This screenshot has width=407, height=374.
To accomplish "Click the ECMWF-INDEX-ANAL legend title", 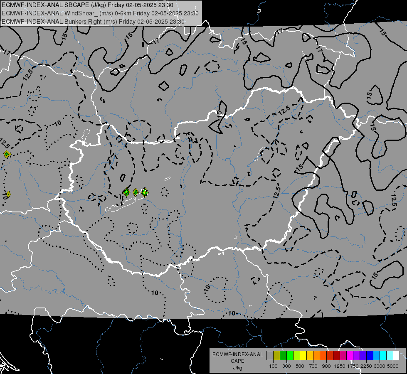I will tap(237, 354).
